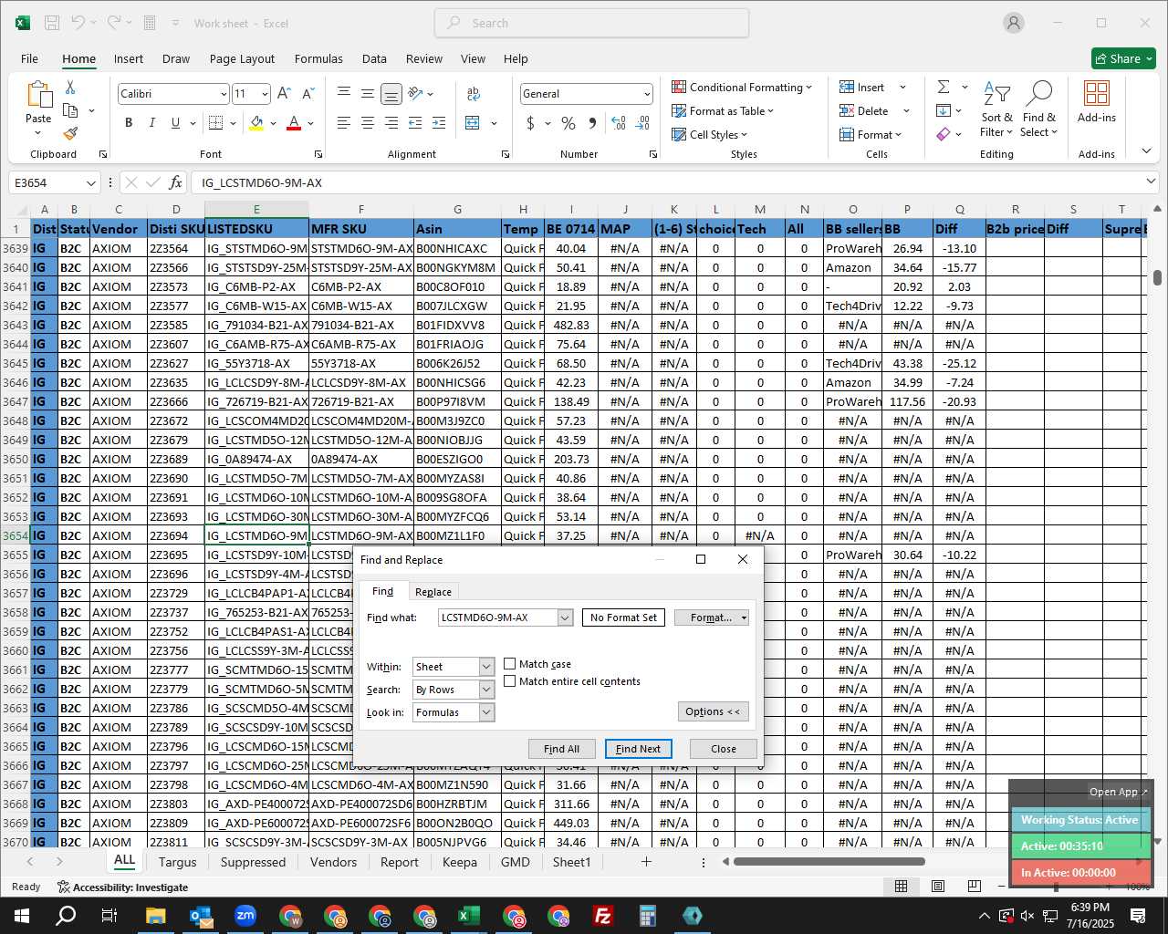Click Increase Decimal icon
Image resolution: width=1168 pixels, height=934 pixels.
619,122
